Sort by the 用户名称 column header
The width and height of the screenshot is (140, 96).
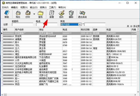pyautogui.click(x=27, y=29)
